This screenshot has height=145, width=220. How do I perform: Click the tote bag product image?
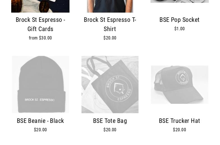[110, 85]
